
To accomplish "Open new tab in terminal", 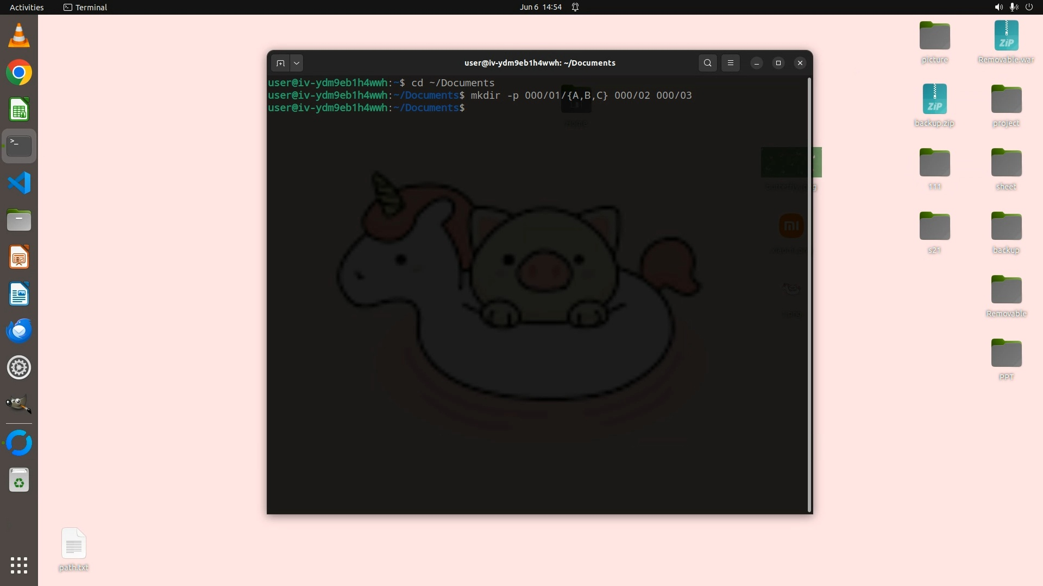I will point(280,63).
